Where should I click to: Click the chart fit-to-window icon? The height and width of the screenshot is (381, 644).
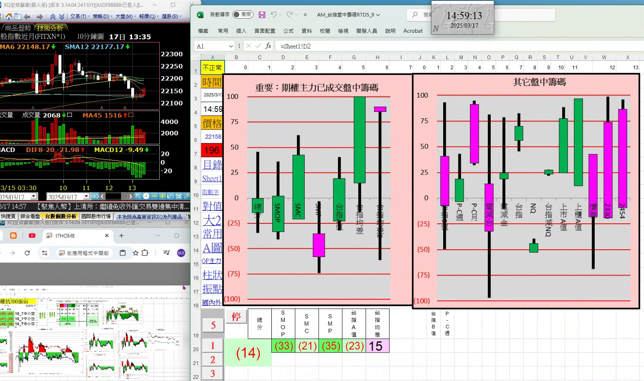pos(178,196)
